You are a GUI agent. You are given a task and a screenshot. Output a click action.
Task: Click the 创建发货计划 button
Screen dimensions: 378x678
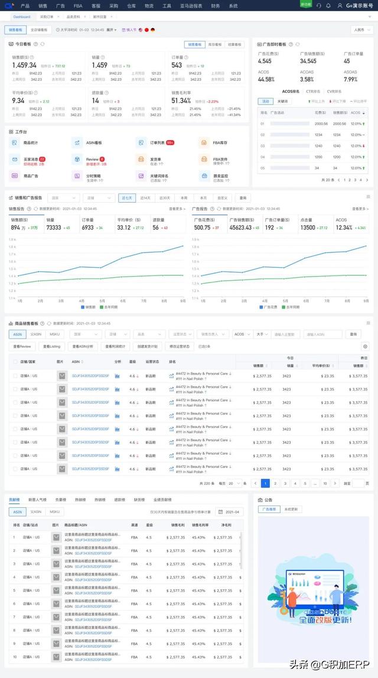coord(147,346)
